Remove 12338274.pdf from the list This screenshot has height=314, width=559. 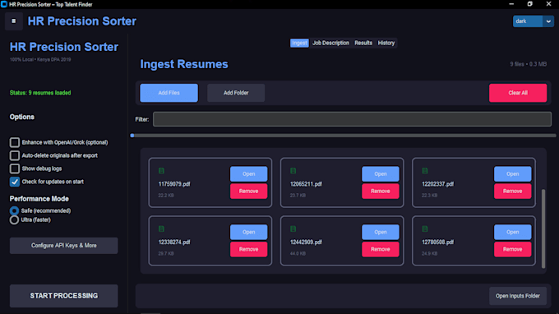coord(248,250)
